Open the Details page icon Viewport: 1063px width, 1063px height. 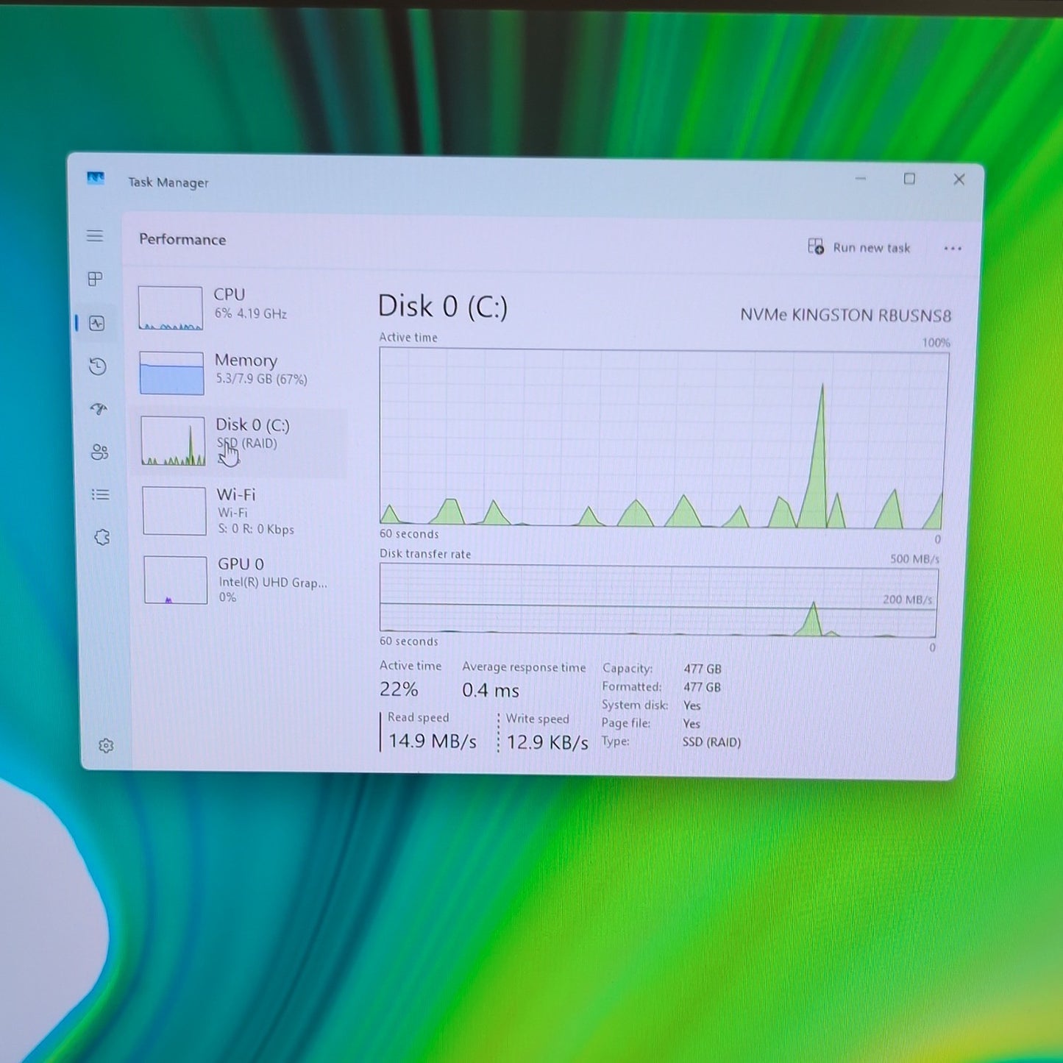(x=101, y=494)
